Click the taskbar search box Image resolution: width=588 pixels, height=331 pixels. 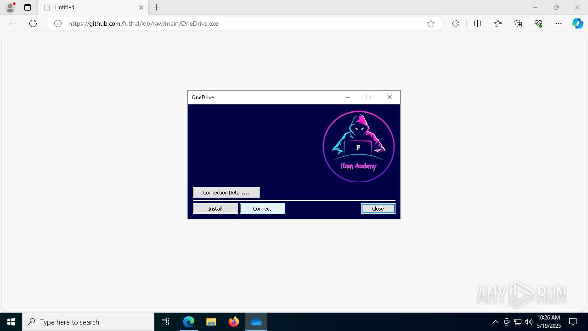click(88, 322)
